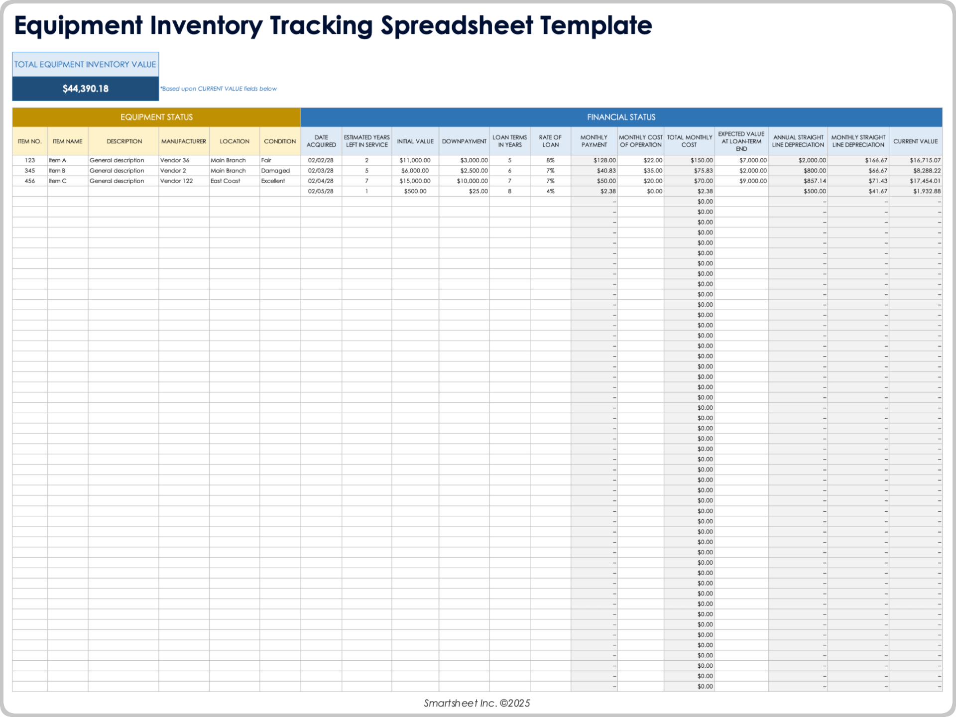Click the CURRENT VALUE column header
Viewport: 956px width, 717px height.
[x=915, y=141]
